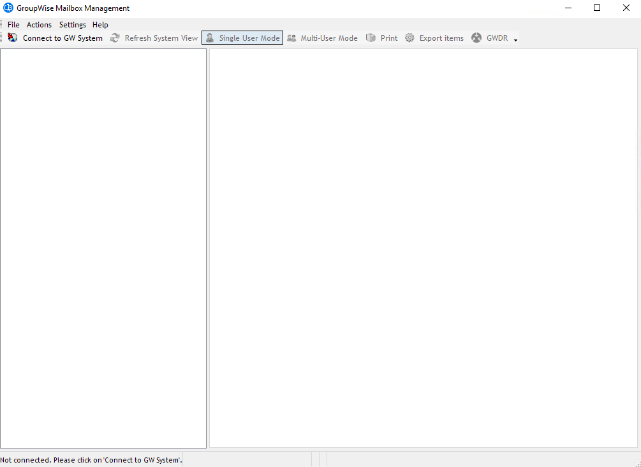Open the Settings menu

[x=72, y=25]
